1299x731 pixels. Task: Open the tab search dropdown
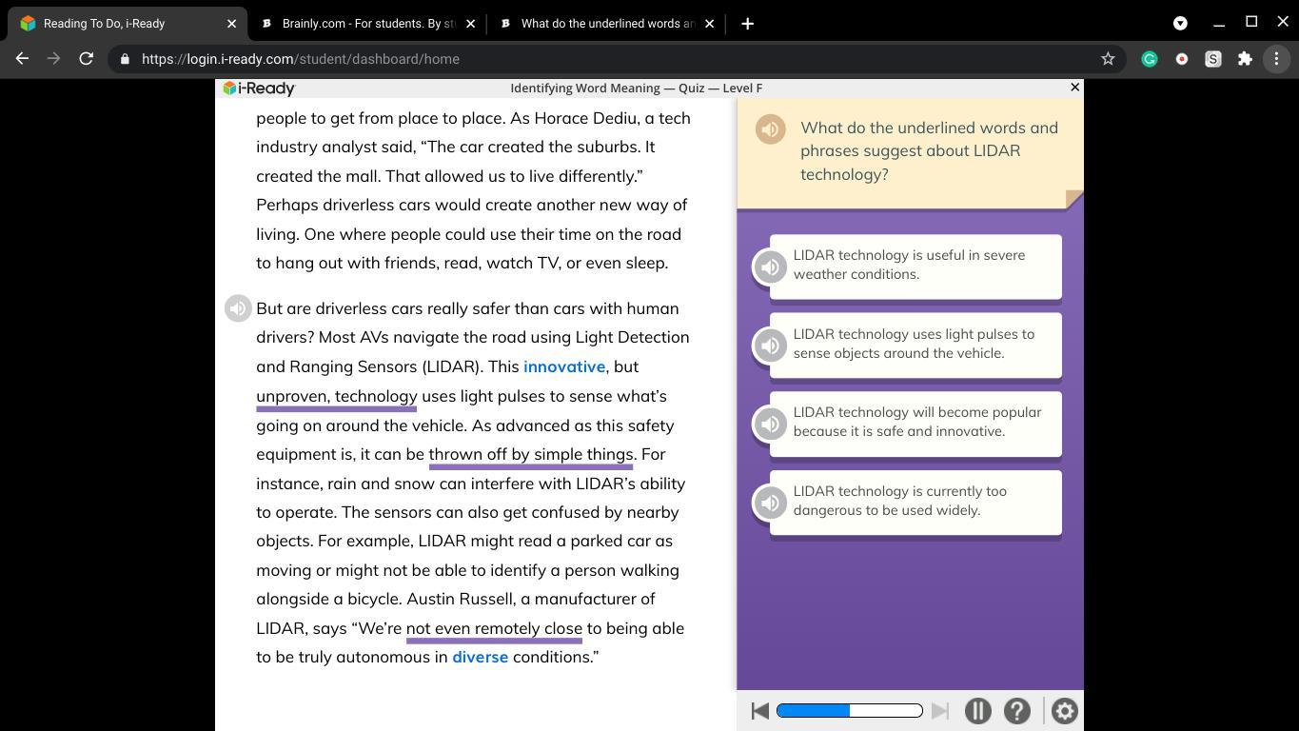point(1180,23)
